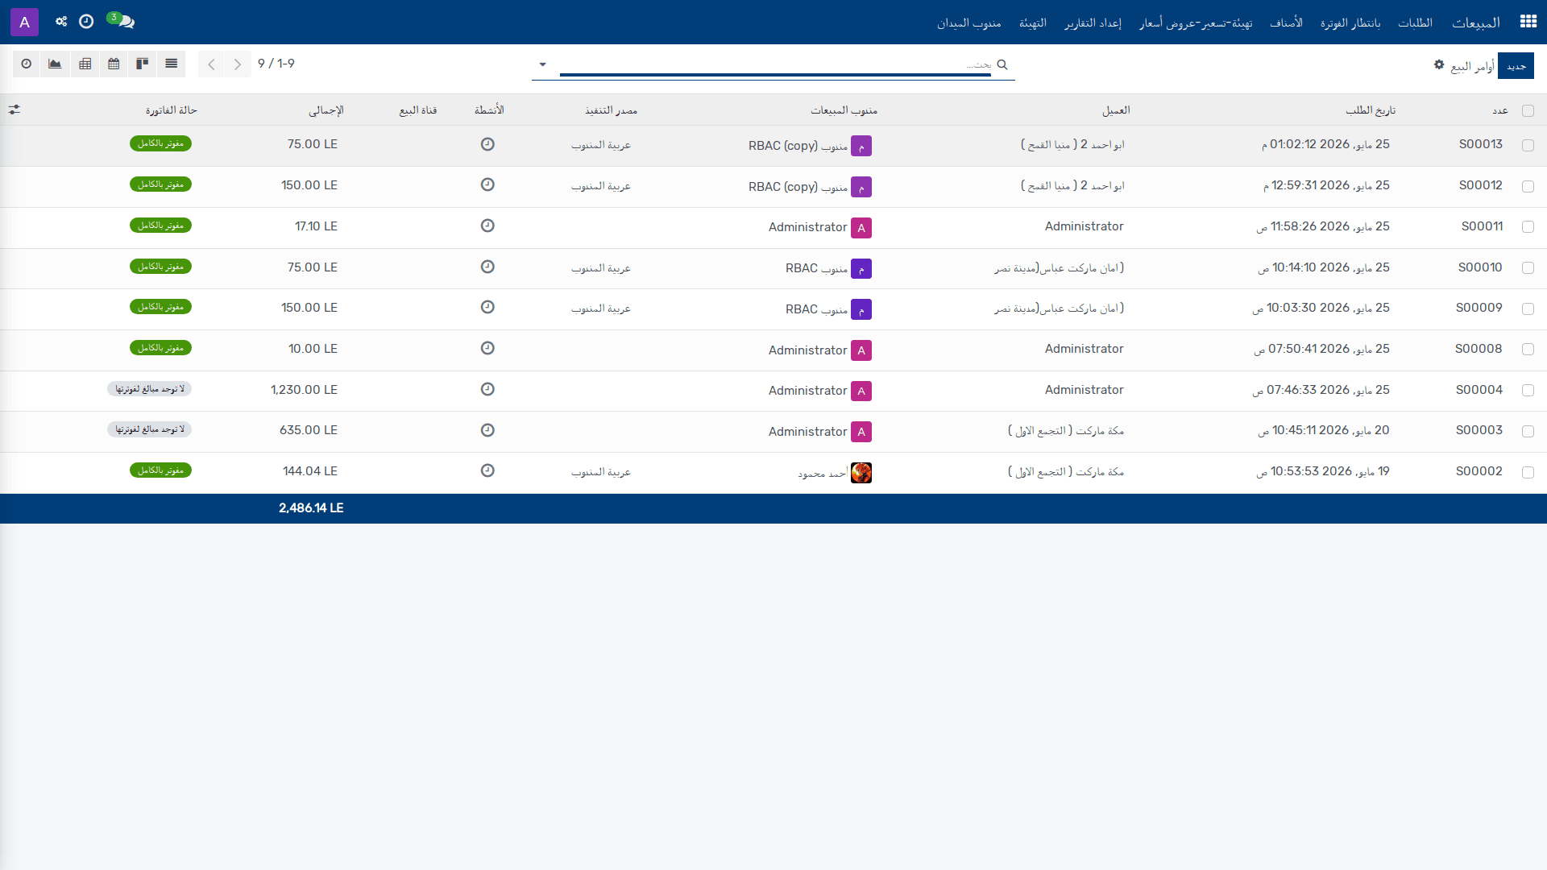Open the apps grid menu icon
The height and width of the screenshot is (870, 1547).
coord(1528,22)
